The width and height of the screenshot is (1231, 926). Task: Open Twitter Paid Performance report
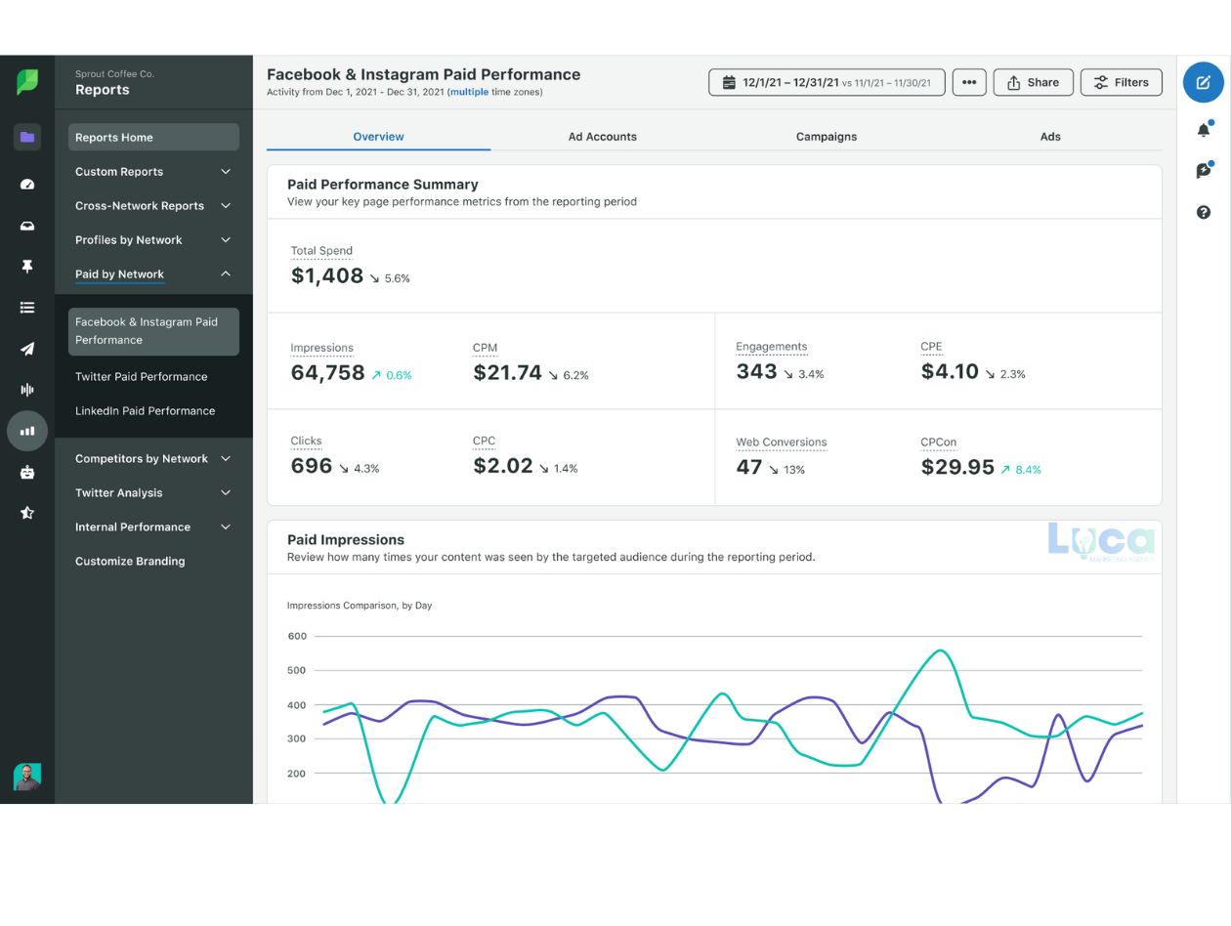(142, 376)
